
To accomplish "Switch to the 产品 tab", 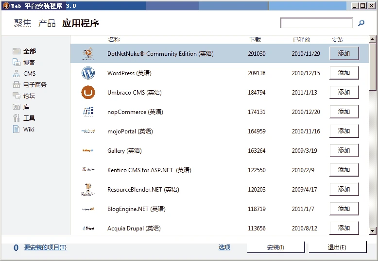I will point(47,23).
